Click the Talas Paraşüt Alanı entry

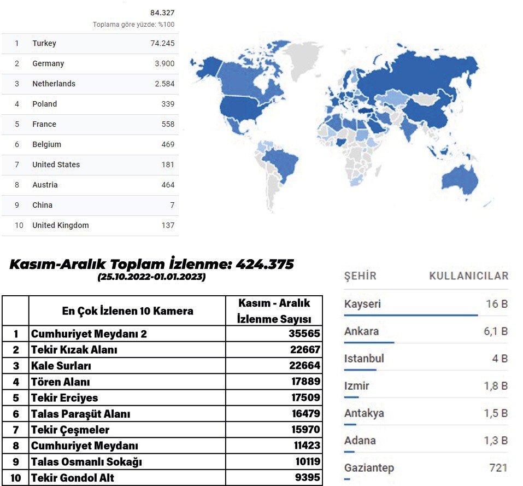(80, 414)
